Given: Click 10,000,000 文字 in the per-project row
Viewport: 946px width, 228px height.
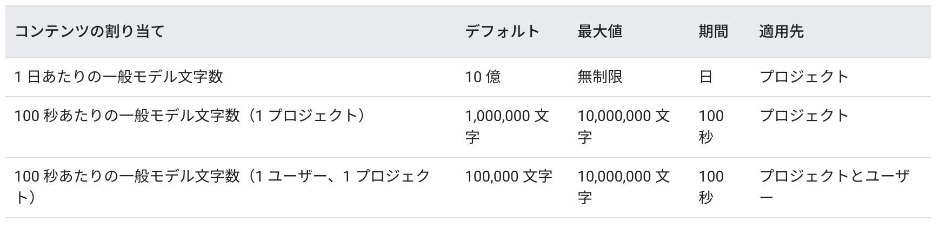Looking at the screenshot, I should 624,126.
